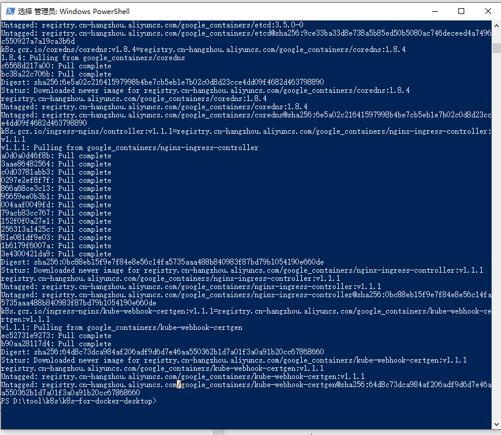Image resolution: width=501 pixels, height=435 pixels.
Task: Click '81e081df9e03: Pull complete' line
Action: tap(56, 238)
